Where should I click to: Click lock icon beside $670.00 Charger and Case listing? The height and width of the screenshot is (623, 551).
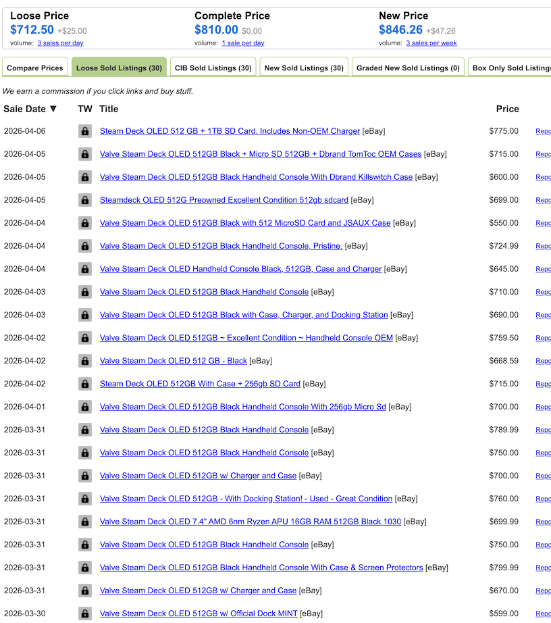[x=85, y=591]
